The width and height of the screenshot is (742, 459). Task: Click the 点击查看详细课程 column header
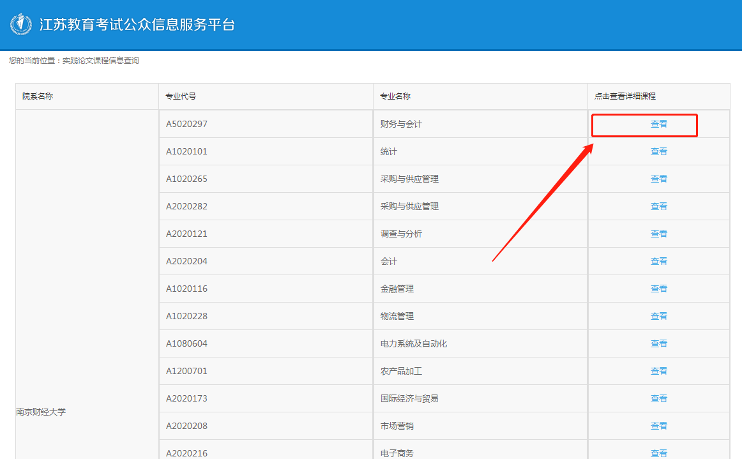pos(625,96)
